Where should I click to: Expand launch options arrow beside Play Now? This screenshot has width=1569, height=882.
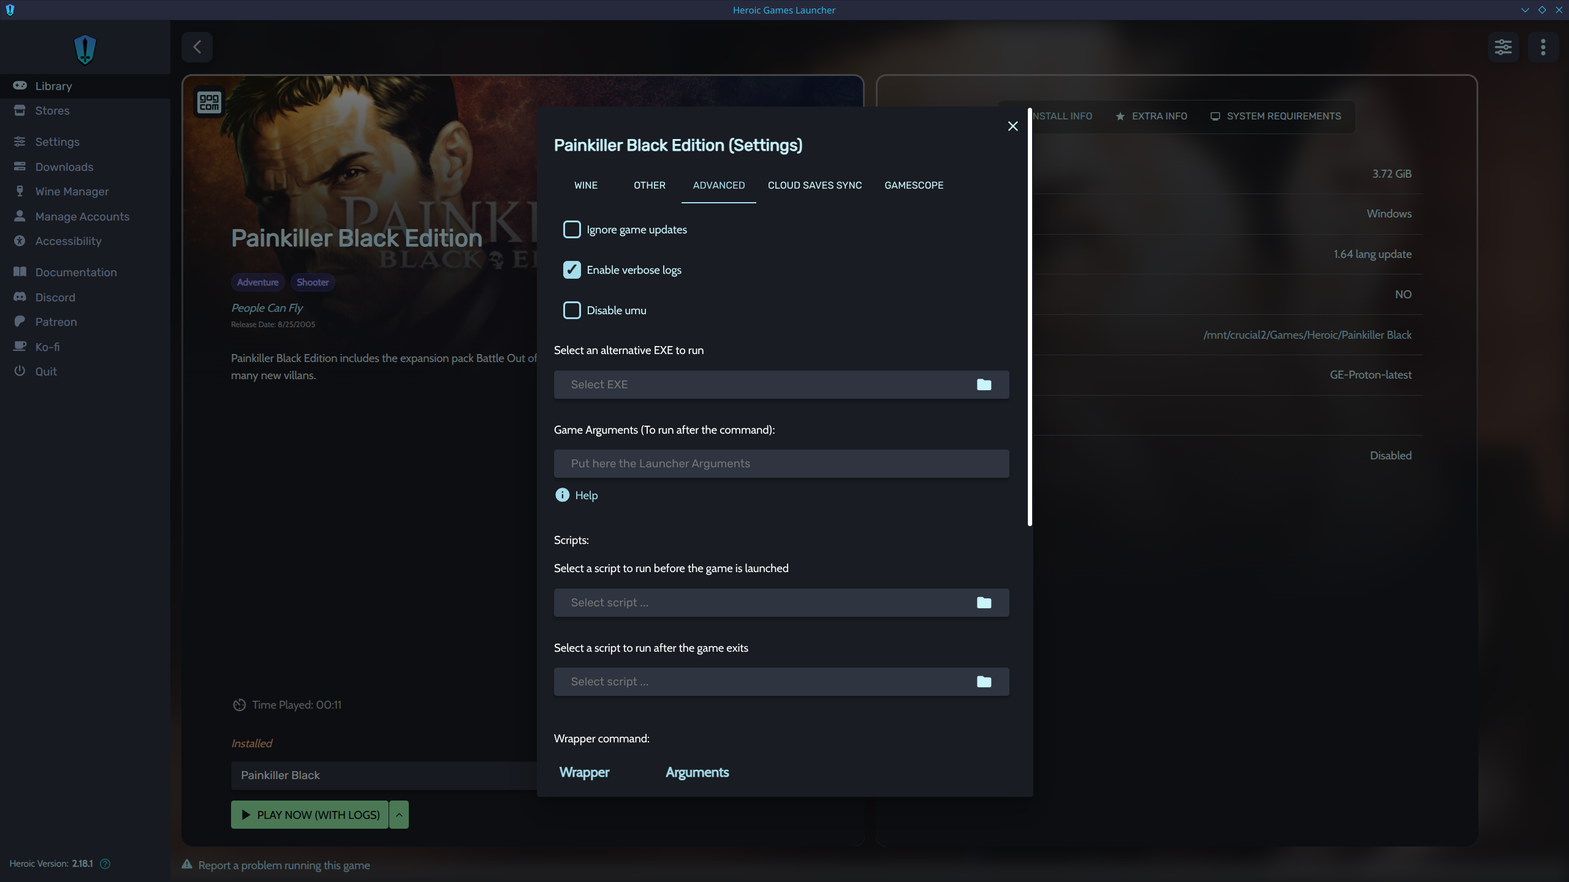point(399,815)
